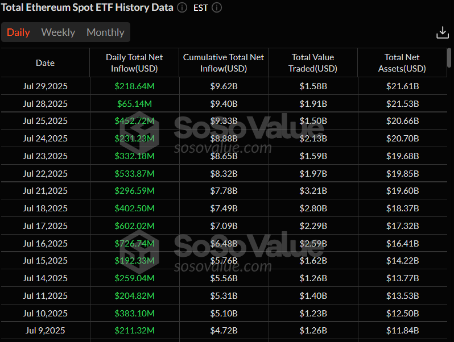This screenshot has height=342, width=454.
Task: Click info icon next to EST
Action: coord(216,7)
